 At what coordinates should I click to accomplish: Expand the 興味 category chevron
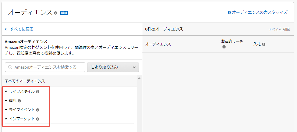point(6,101)
